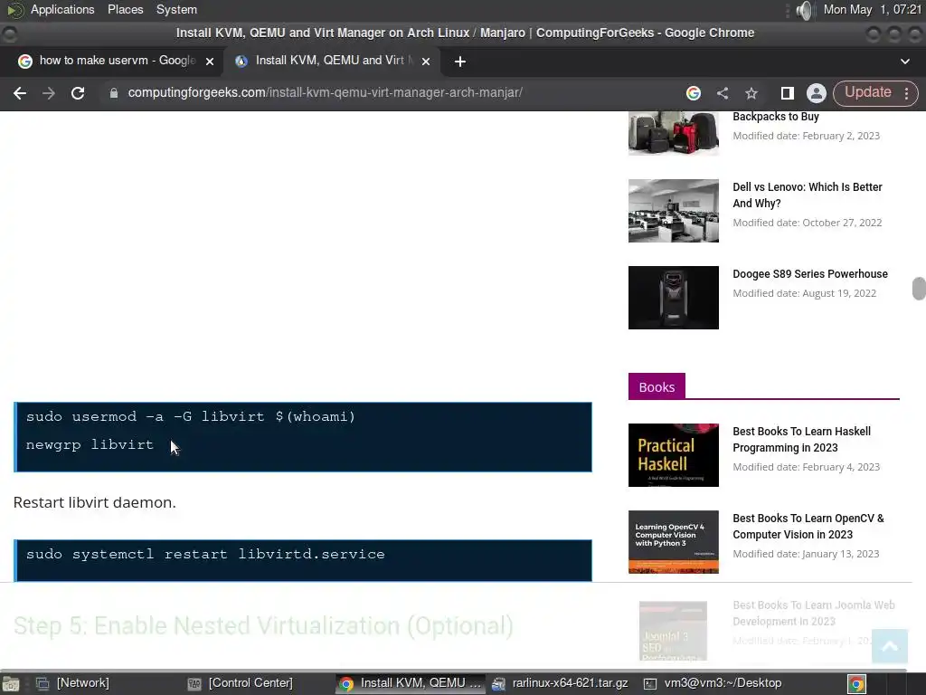Screen dimensions: 926x695
Task: Click the Update button in Chrome
Action: click(867, 93)
